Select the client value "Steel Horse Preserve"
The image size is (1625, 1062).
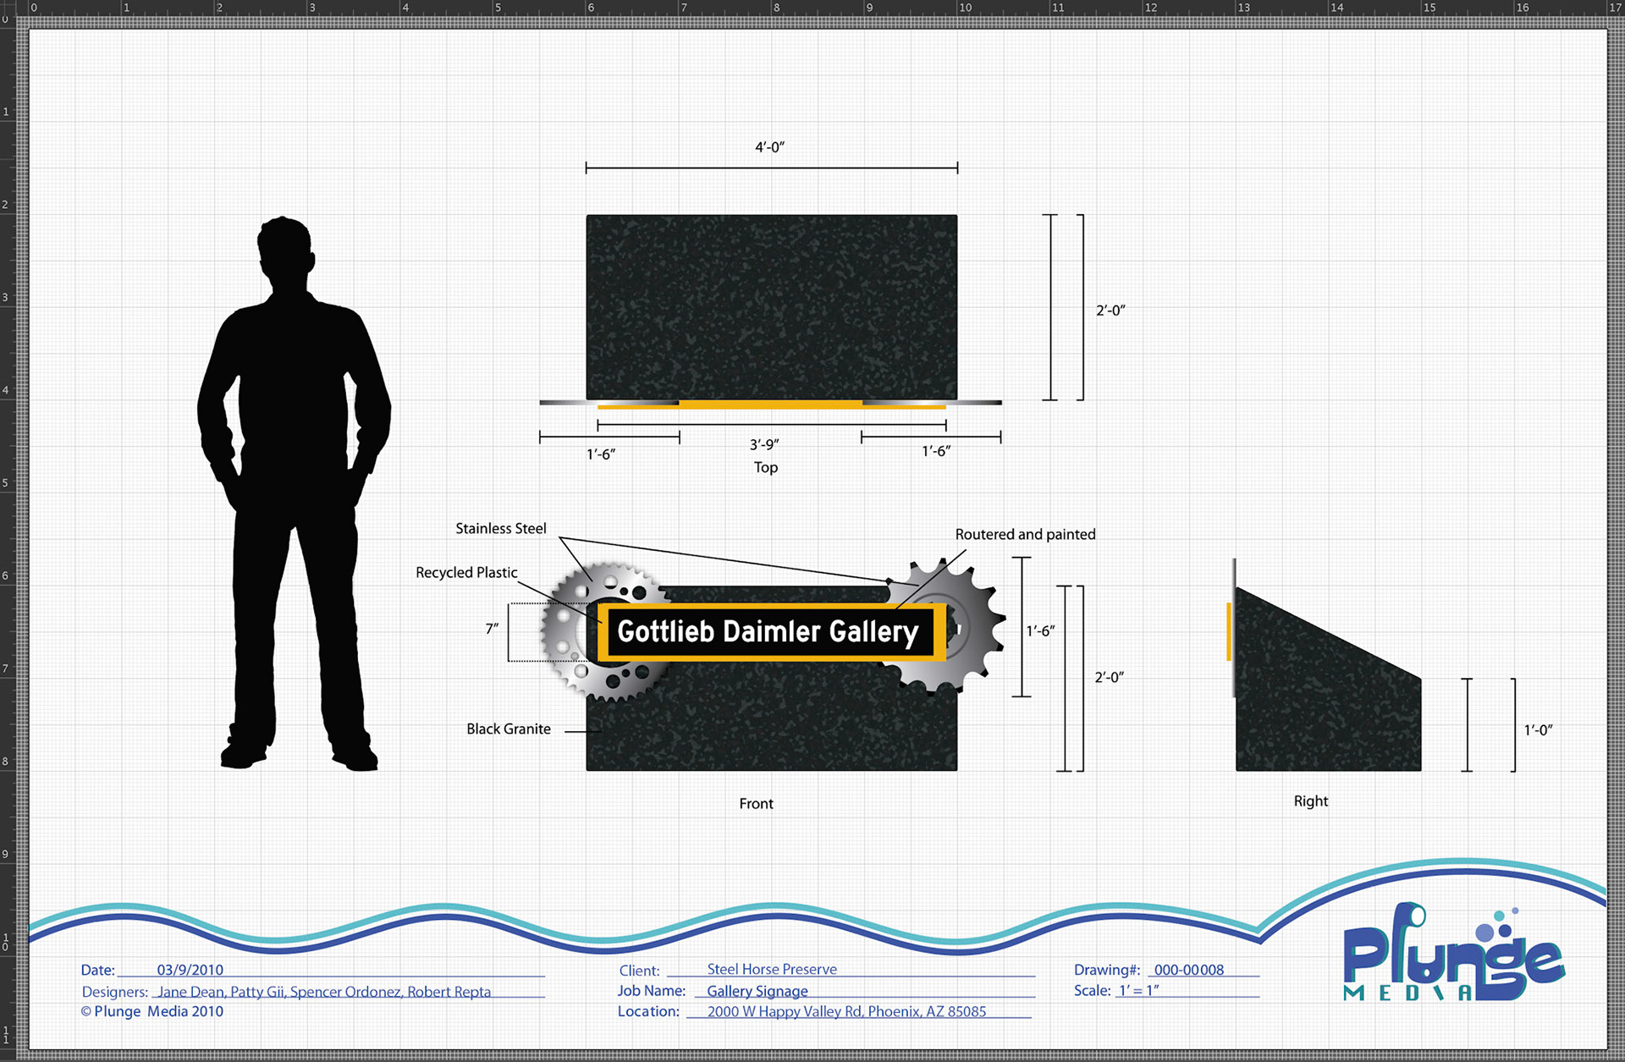(x=772, y=969)
